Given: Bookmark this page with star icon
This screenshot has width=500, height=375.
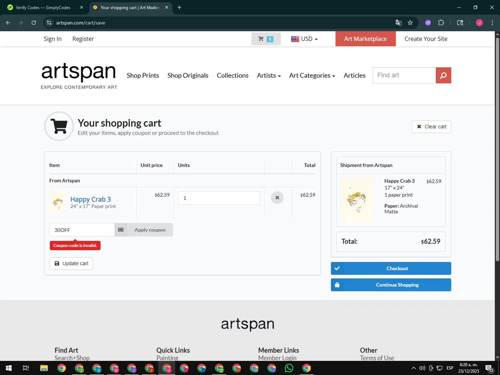Looking at the screenshot, I should click(410, 23).
